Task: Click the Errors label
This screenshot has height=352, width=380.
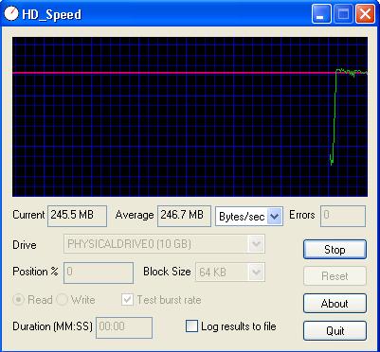Action: (302, 215)
